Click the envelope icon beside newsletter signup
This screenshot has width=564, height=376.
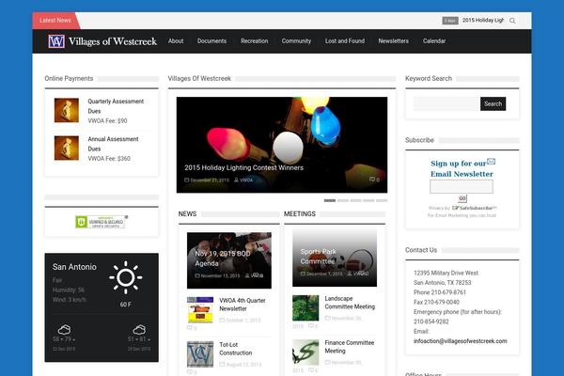pyautogui.click(x=491, y=161)
